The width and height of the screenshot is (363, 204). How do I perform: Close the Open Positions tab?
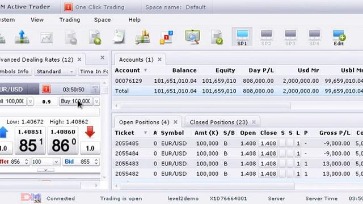175,122
